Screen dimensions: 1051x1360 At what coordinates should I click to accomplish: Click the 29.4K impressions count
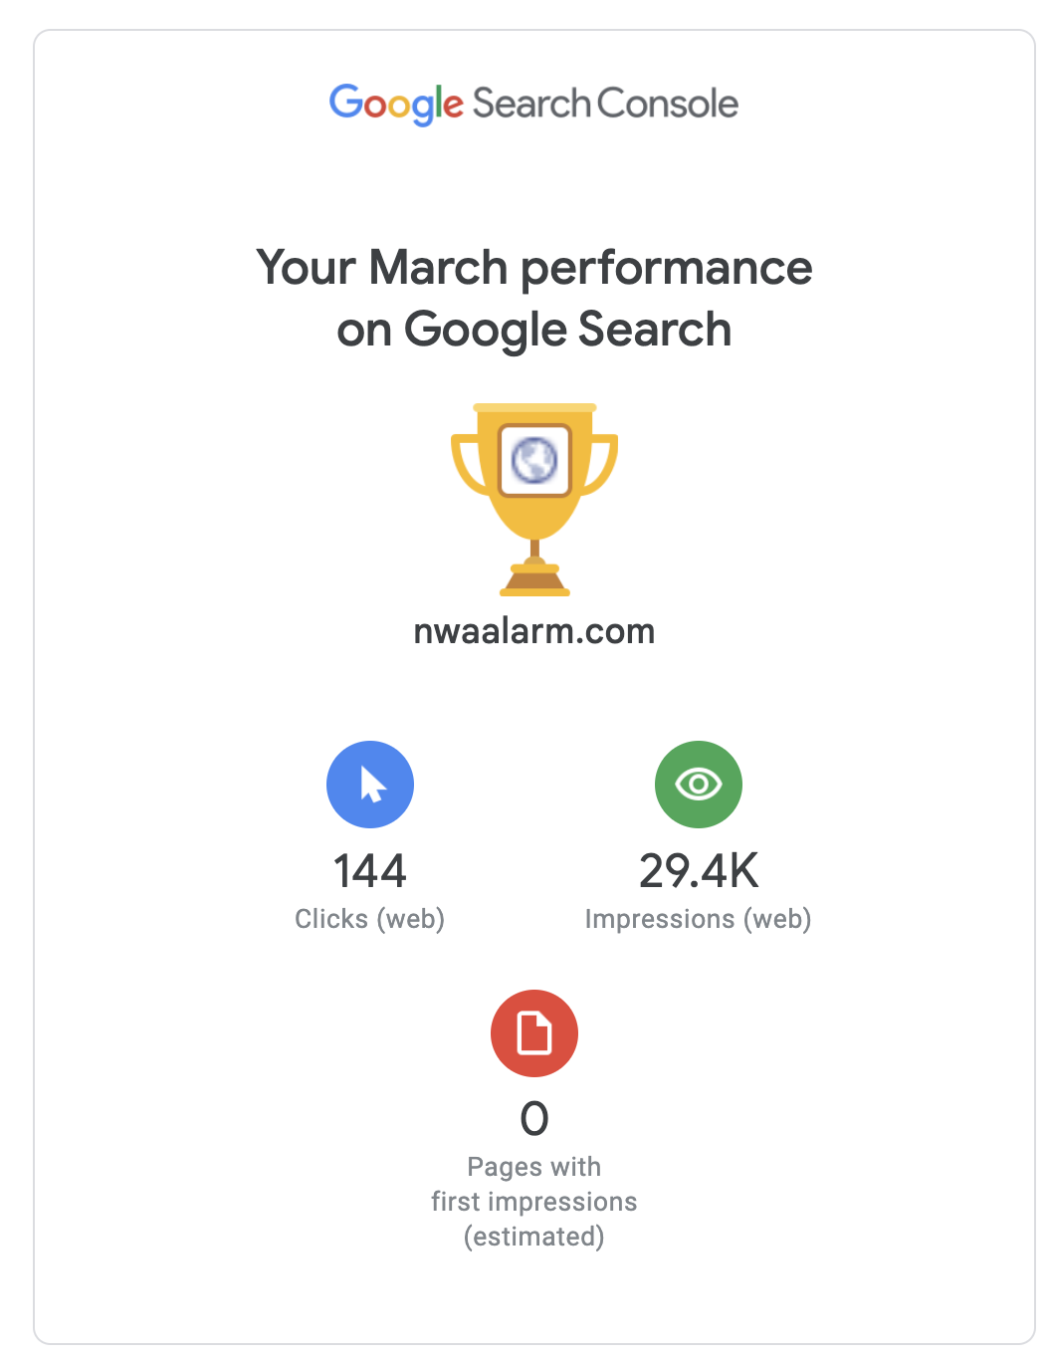pos(699,871)
